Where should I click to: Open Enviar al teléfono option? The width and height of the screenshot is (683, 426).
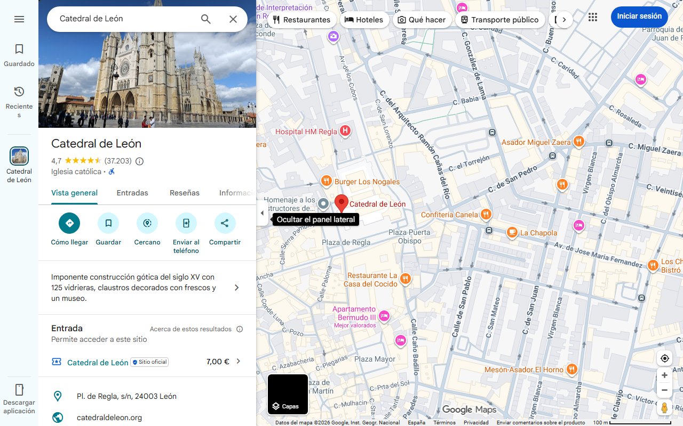click(186, 224)
